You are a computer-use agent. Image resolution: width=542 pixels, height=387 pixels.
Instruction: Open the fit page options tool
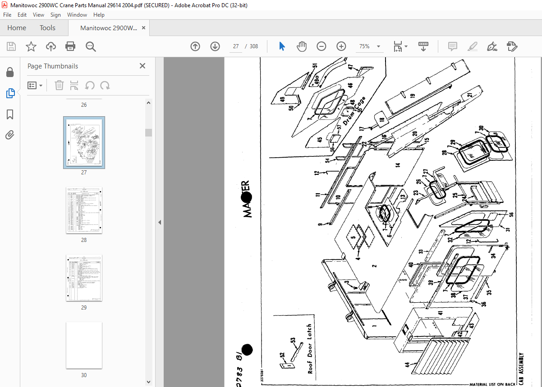(398, 46)
